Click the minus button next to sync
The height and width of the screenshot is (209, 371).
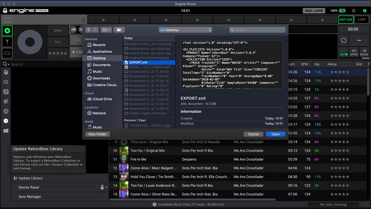pyautogui.click(x=359, y=40)
